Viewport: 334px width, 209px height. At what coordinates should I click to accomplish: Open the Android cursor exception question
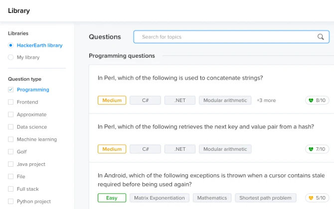coord(211,180)
